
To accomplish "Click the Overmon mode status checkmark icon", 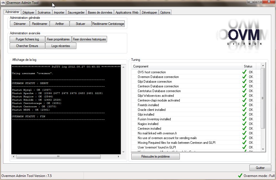I will 240,175.
